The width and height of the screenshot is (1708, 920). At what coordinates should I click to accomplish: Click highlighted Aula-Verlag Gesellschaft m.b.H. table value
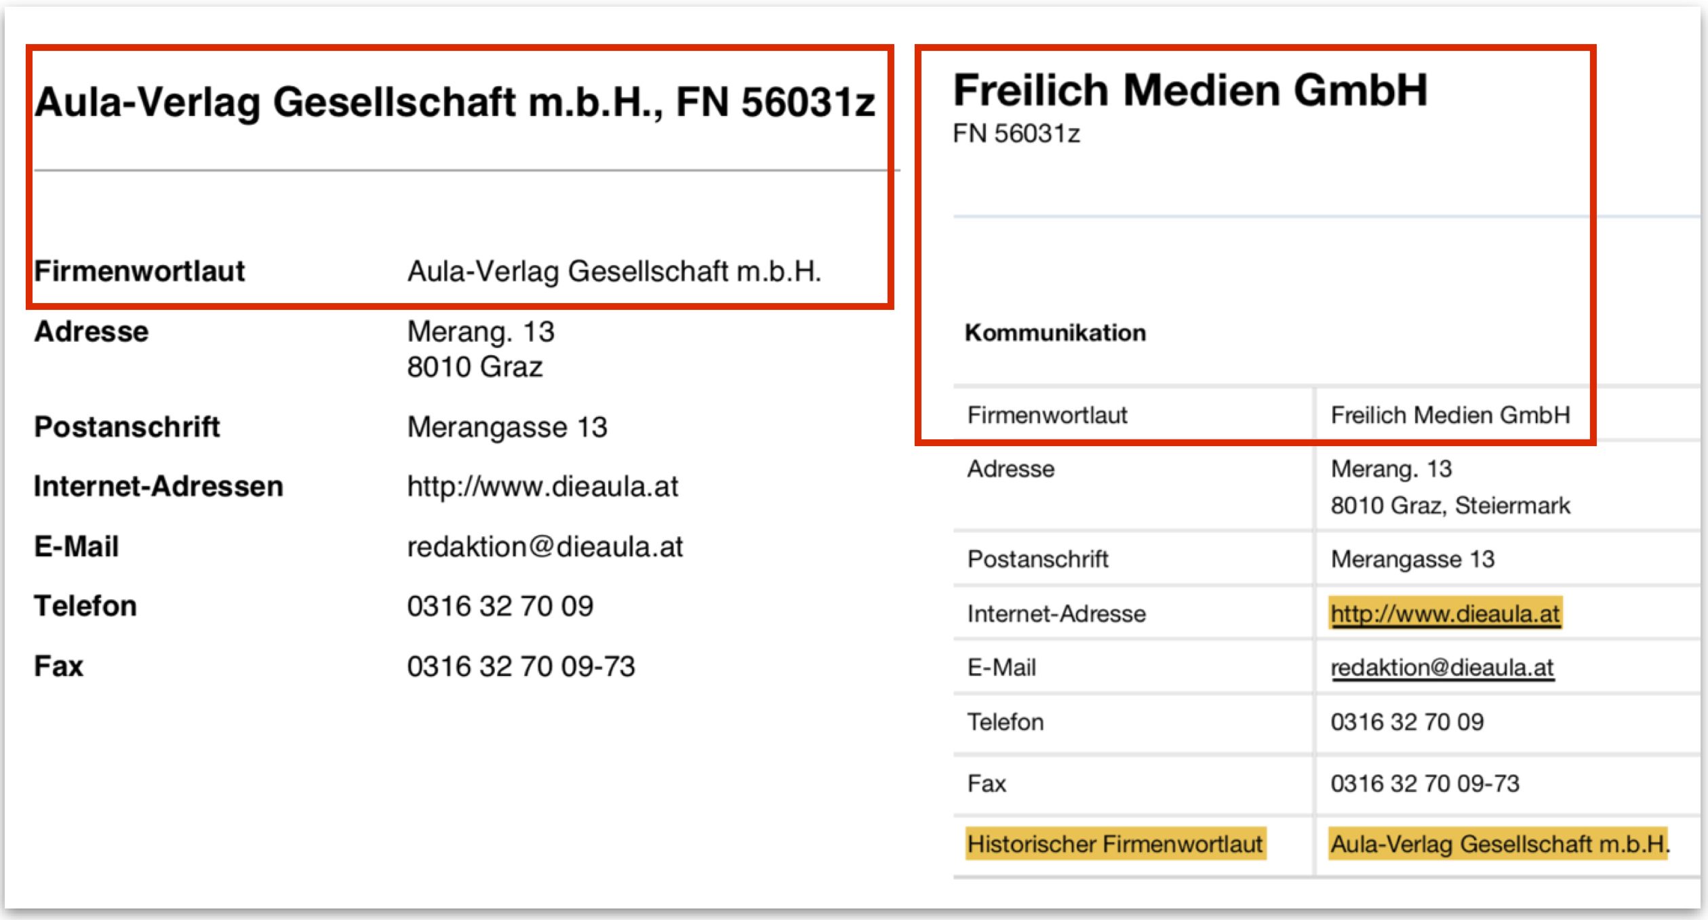[1498, 844]
